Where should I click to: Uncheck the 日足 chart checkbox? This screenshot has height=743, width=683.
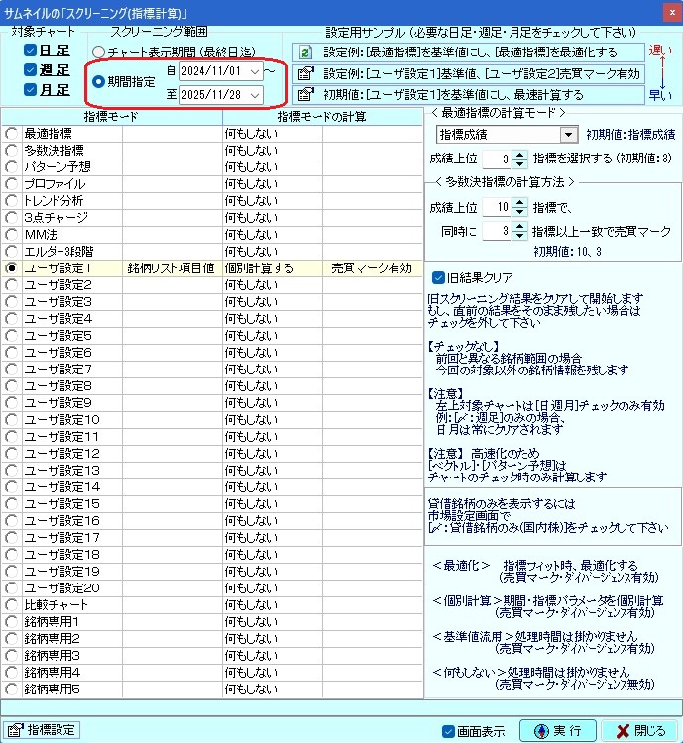pos(31,51)
